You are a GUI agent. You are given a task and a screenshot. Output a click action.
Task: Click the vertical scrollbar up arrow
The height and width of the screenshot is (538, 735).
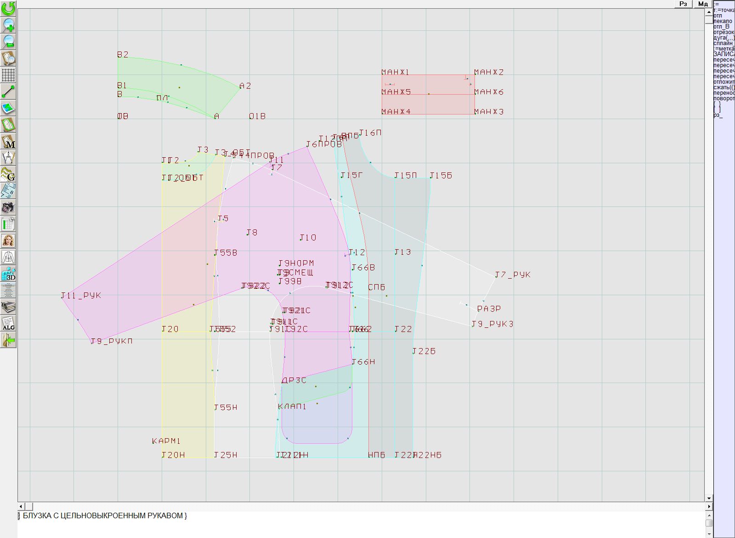click(x=709, y=11)
